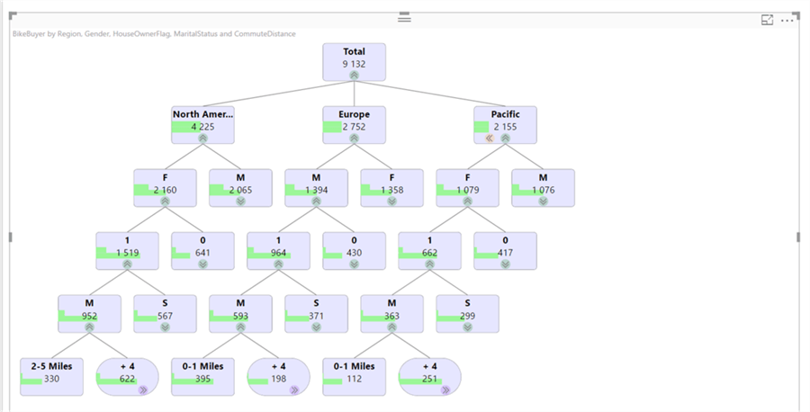Image resolution: width=810 pixels, height=412 pixels.
Task: Collapse the 964 homeowner node
Action: 278,264
